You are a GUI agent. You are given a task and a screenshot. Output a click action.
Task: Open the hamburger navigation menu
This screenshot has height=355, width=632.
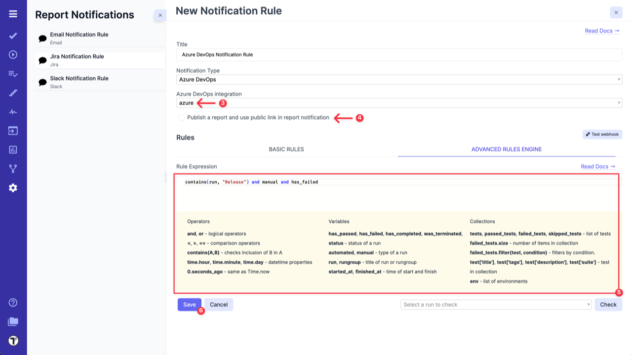13,13
